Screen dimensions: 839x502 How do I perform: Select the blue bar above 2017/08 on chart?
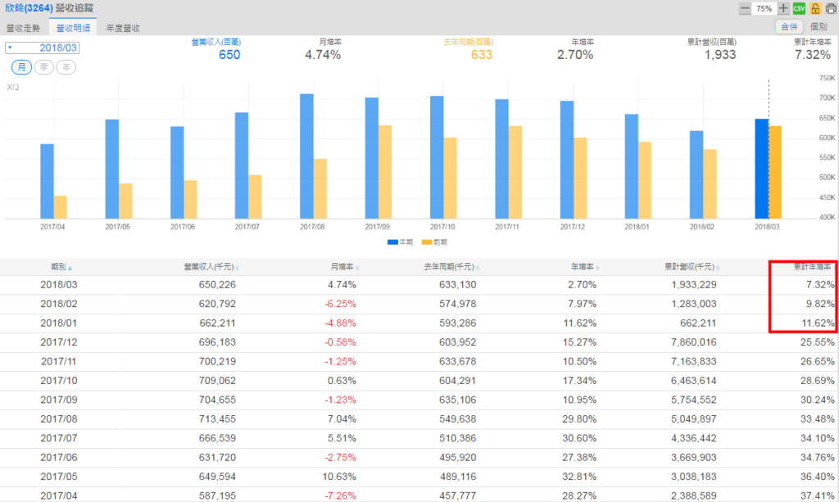pyautogui.click(x=306, y=156)
